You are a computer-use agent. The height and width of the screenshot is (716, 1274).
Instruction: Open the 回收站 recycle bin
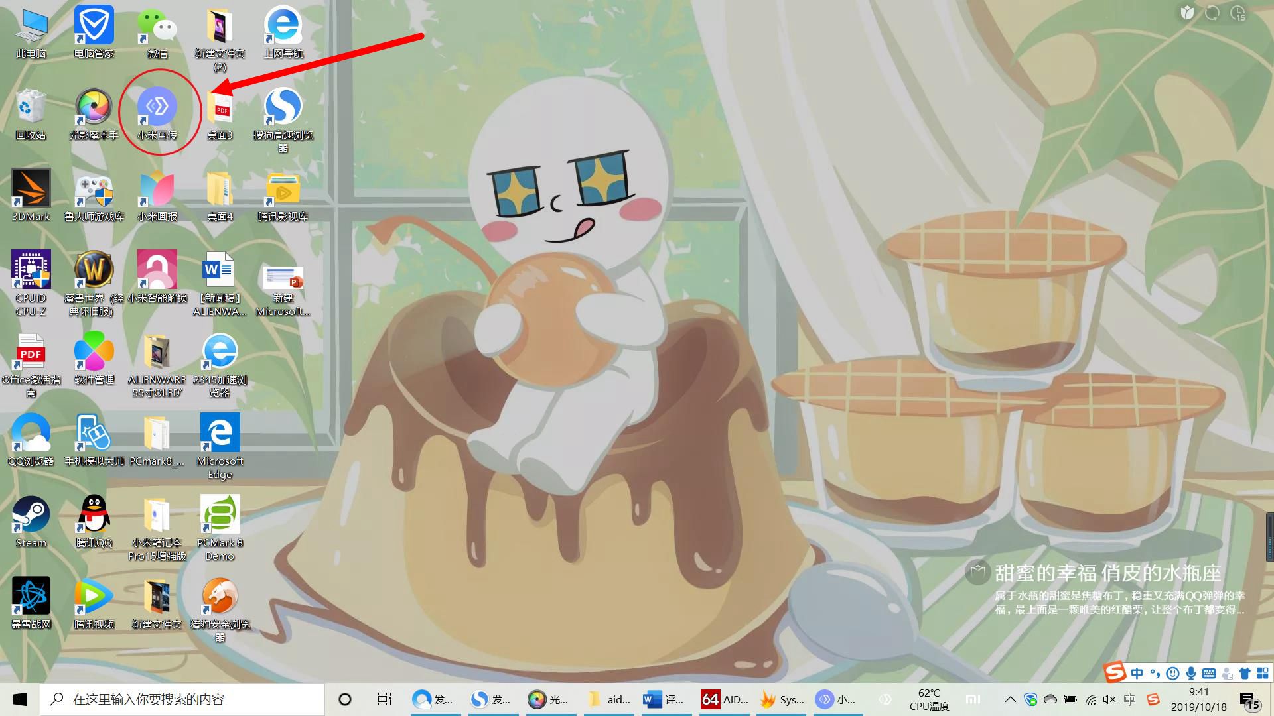click(31, 106)
